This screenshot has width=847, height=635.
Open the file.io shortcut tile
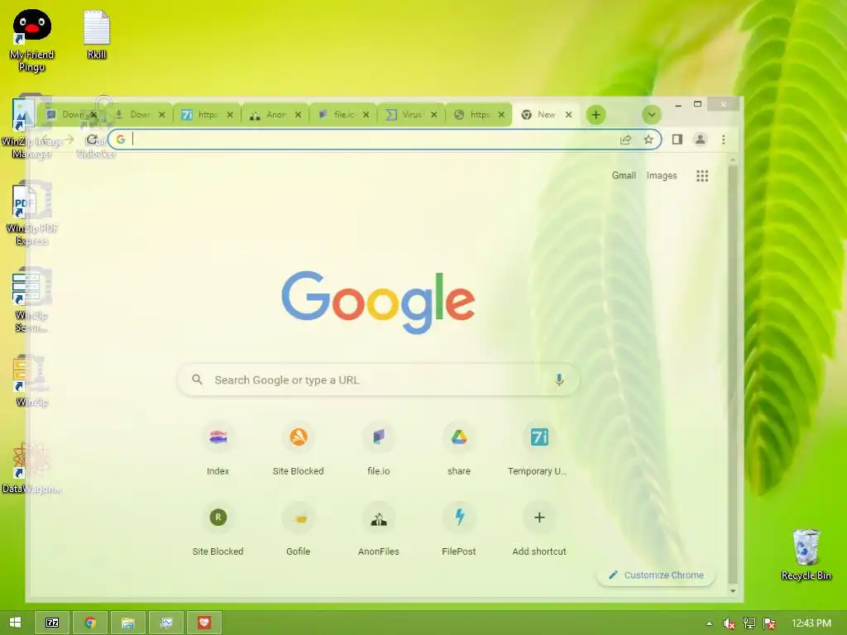pos(379,449)
